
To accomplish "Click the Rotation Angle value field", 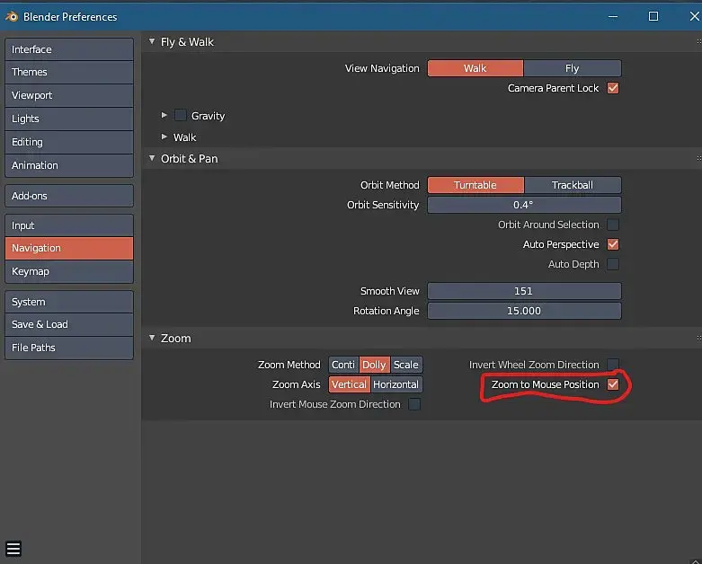I will pos(524,311).
